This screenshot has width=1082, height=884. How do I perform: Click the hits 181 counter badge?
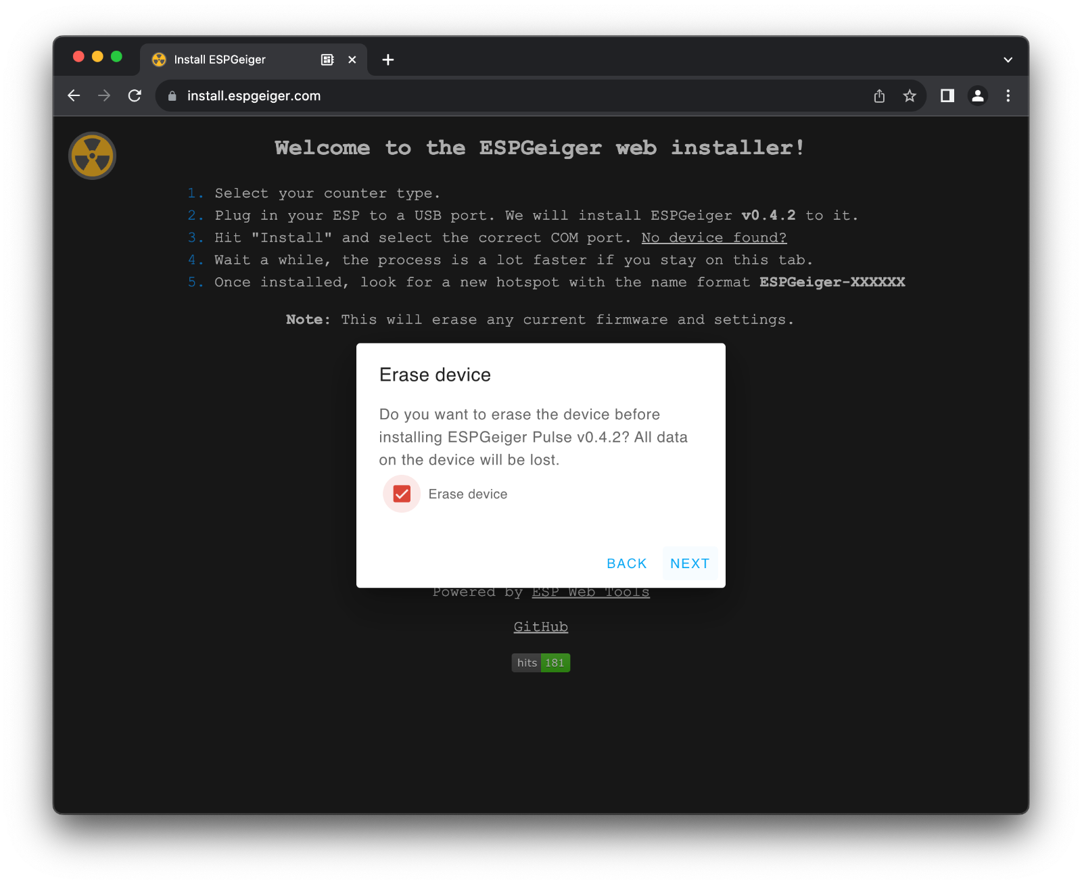click(x=541, y=663)
